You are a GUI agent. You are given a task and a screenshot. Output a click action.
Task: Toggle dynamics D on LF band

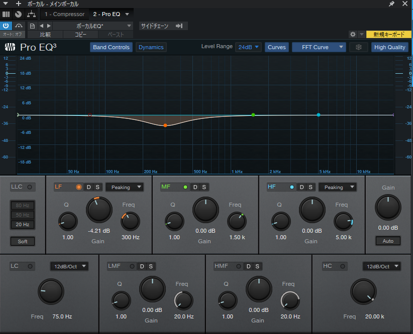click(89, 187)
